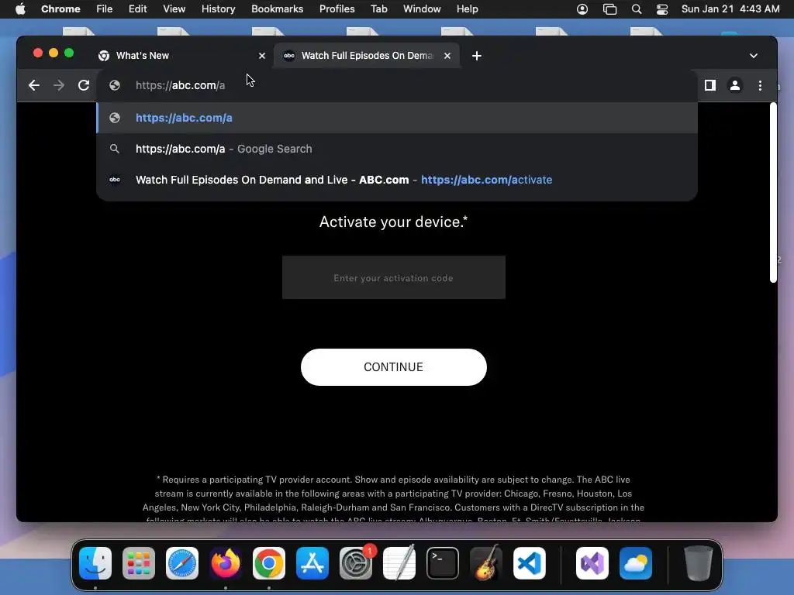794x595 pixels.
Task: Choose the Google Search suggestion for abc.com/a
Action: pos(397,149)
